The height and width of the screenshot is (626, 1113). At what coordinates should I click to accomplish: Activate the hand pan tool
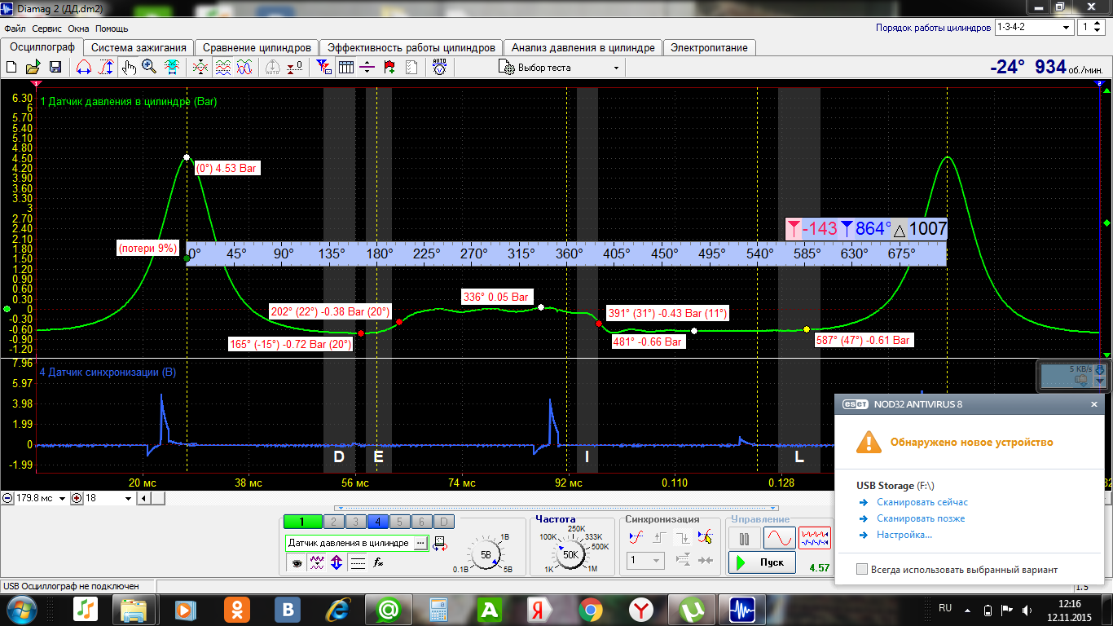pos(129,67)
